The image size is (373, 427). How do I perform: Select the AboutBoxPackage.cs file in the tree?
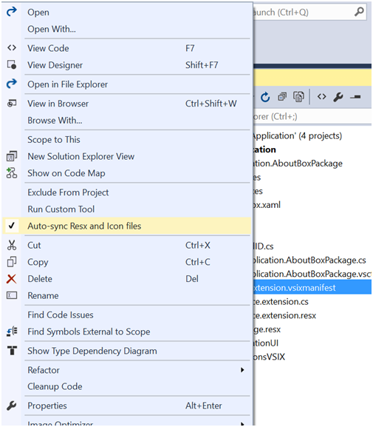click(x=309, y=260)
